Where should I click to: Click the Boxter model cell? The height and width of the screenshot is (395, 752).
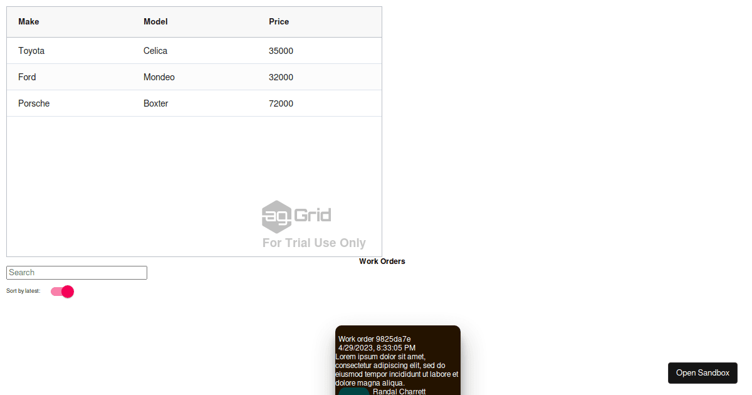(x=156, y=103)
